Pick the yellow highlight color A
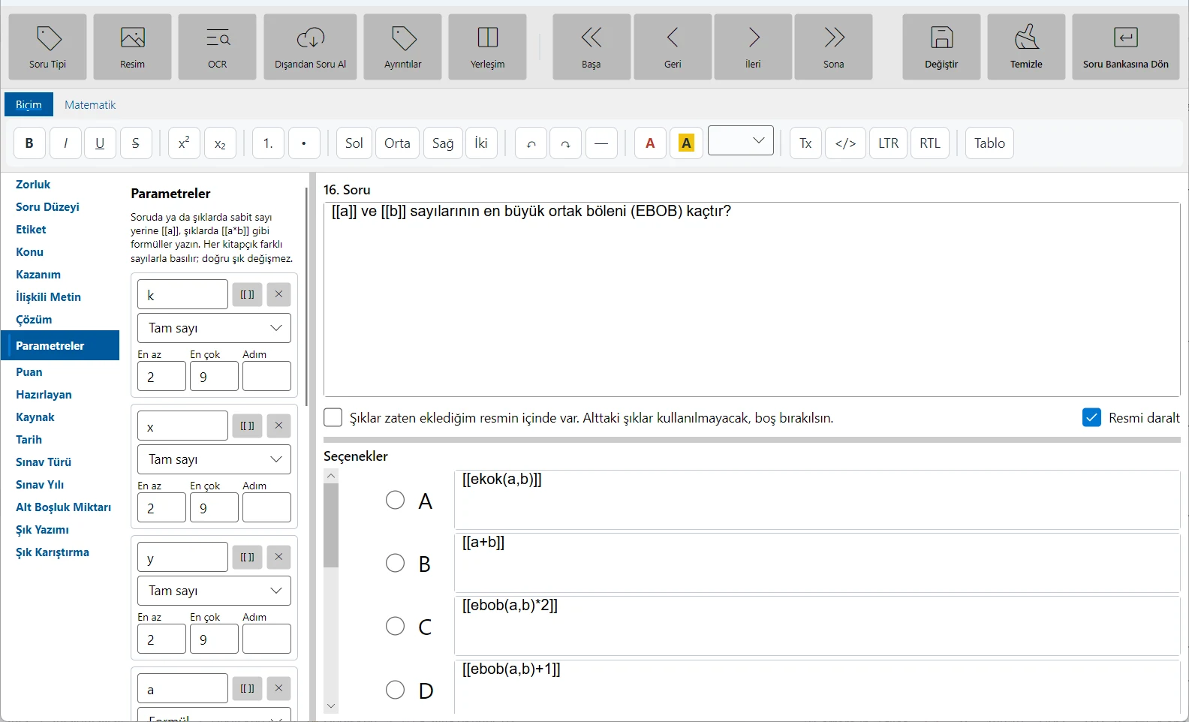The height and width of the screenshot is (722, 1189). (x=686, y=143)
